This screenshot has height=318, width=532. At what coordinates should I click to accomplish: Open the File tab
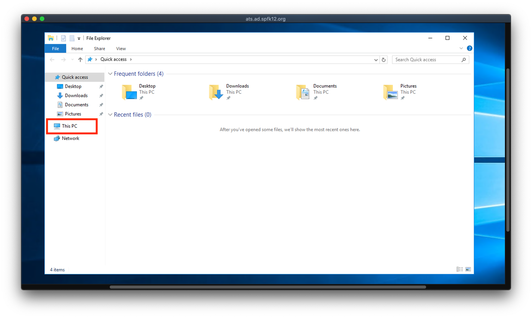(x=55, y=49)
